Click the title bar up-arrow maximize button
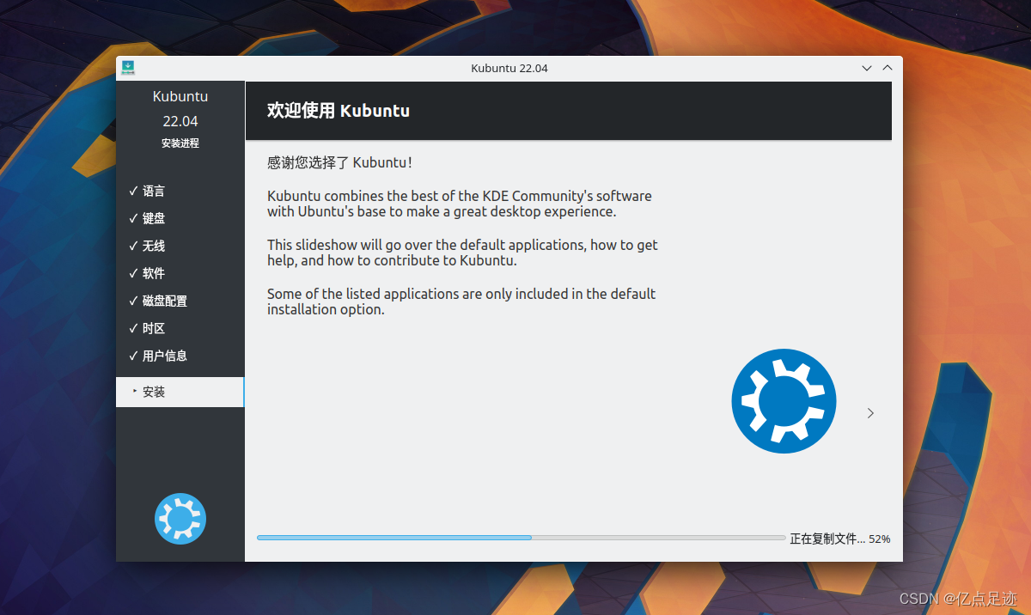Screen dimensions: 1031x615 coord(888,67)
